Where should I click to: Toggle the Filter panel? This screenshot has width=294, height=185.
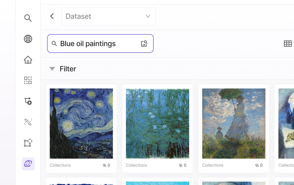pos(62,69)
